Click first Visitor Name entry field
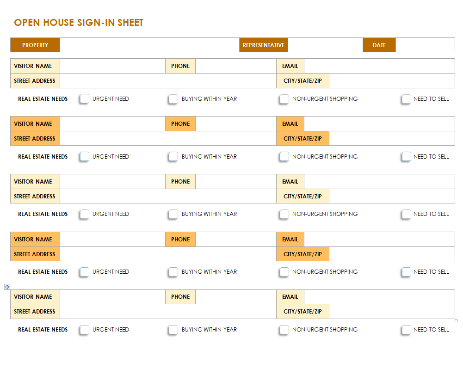Viewport: 463px width, 369px height. pos(112,66)
